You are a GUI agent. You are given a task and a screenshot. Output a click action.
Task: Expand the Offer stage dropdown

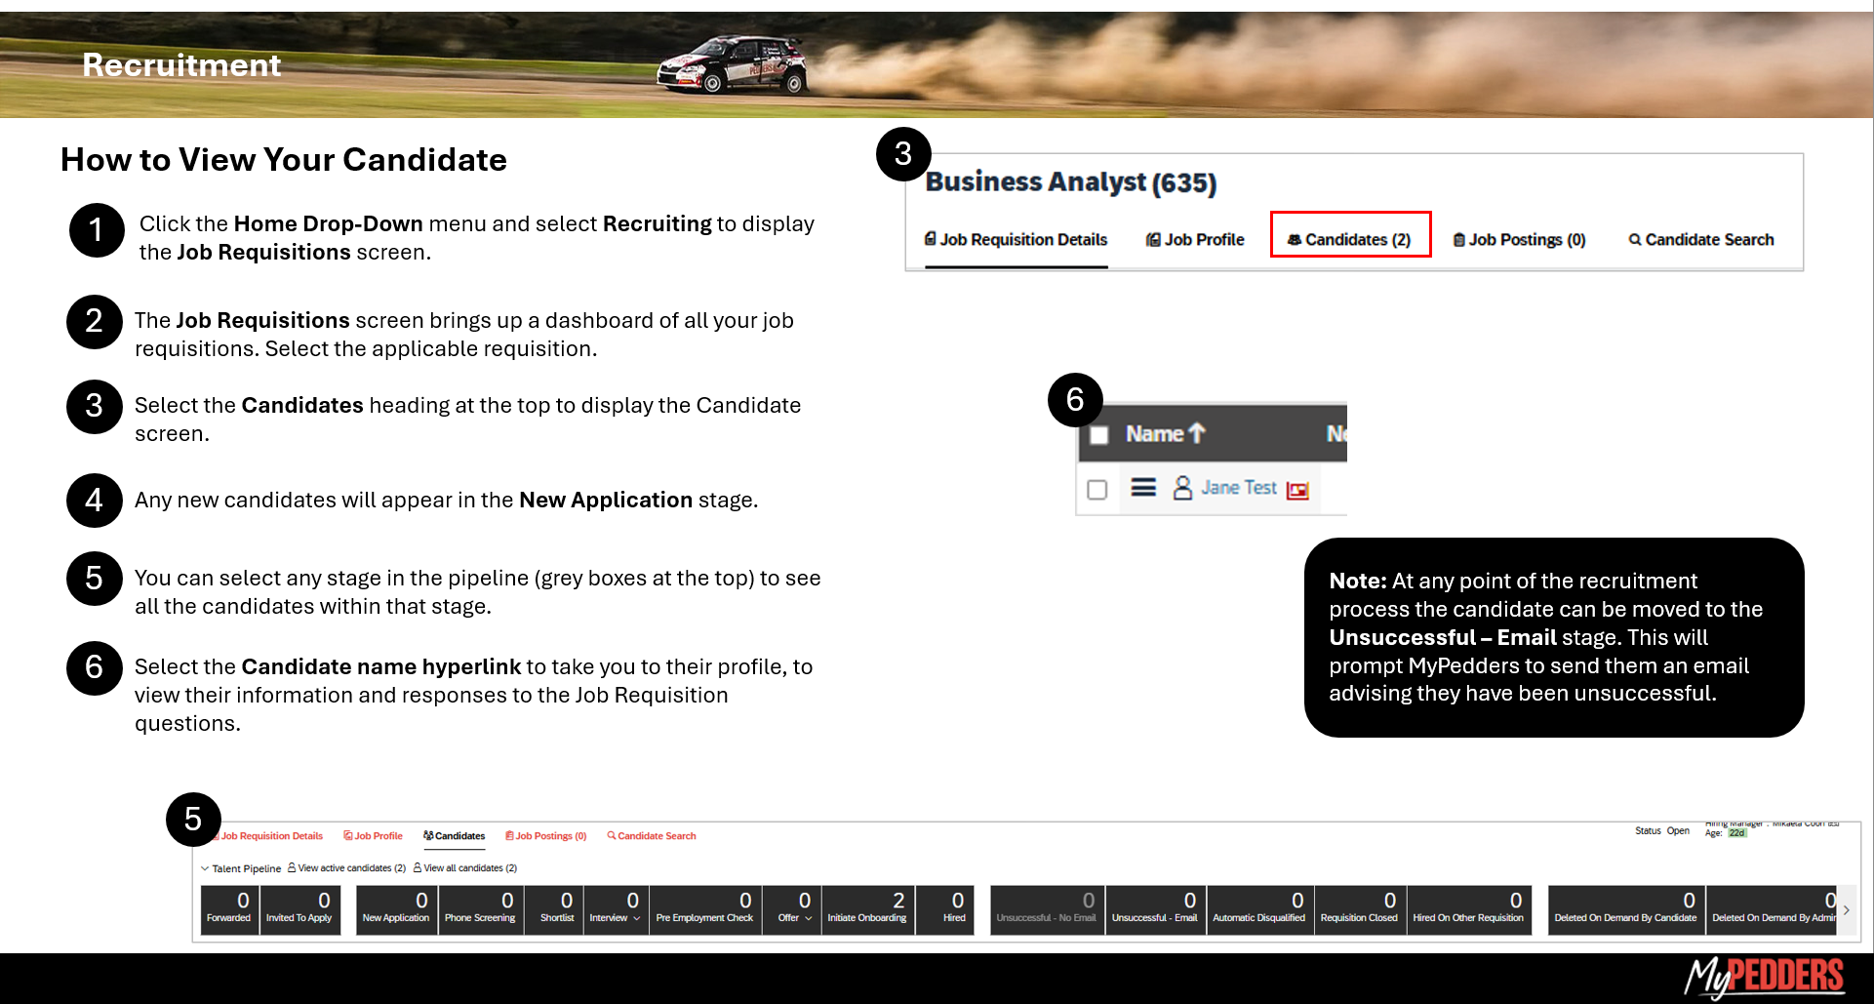coord(809,918)
